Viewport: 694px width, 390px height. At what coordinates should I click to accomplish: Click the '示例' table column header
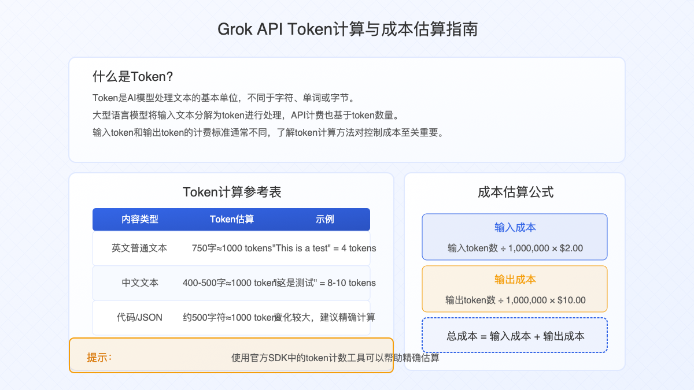click(324, 219)
